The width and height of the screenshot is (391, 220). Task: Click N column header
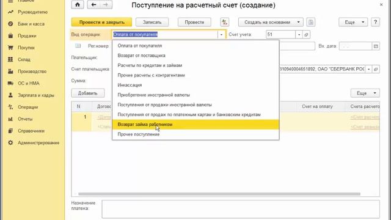[78, 106]
